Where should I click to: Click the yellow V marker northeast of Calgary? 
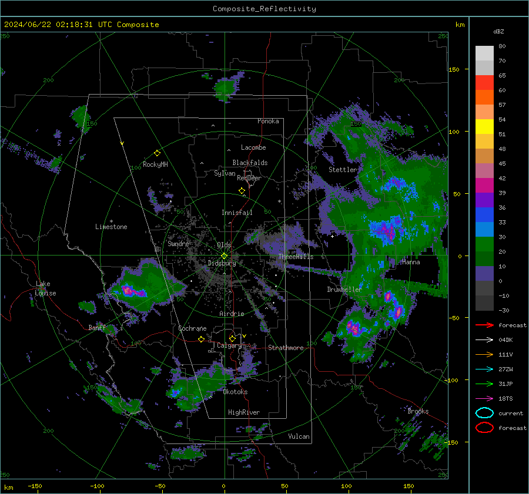point(245,336)
